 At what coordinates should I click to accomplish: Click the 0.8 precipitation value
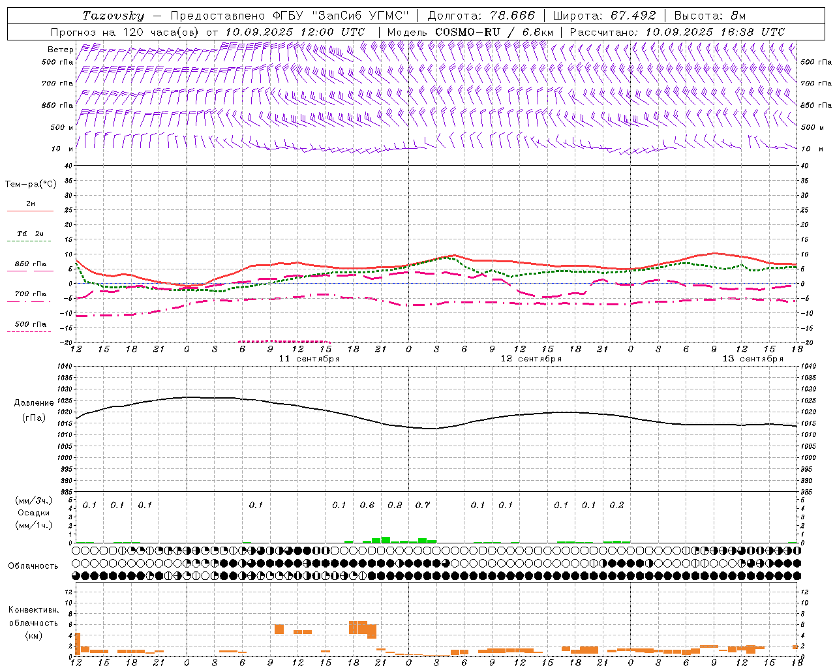(x=395, y=505)
